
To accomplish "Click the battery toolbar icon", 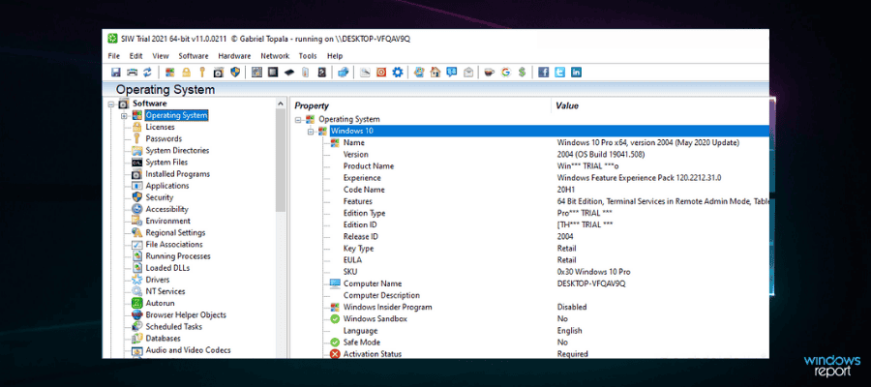I will [305, 73].
